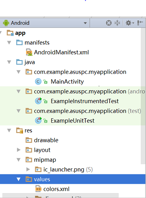This screenshot has width=146, height=198.
Task: Collapse the manifests folder arrow
Action: click(x=9, y=43)
